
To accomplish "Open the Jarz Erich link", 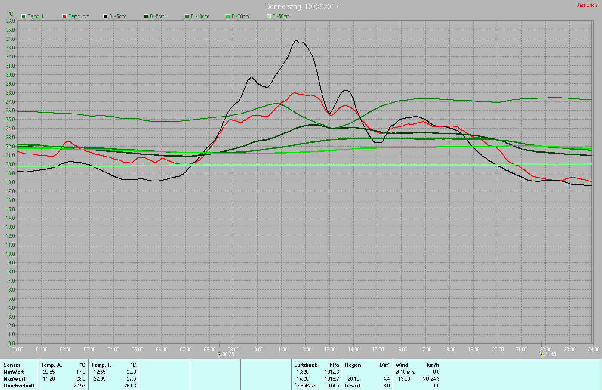I will [587, 5].
